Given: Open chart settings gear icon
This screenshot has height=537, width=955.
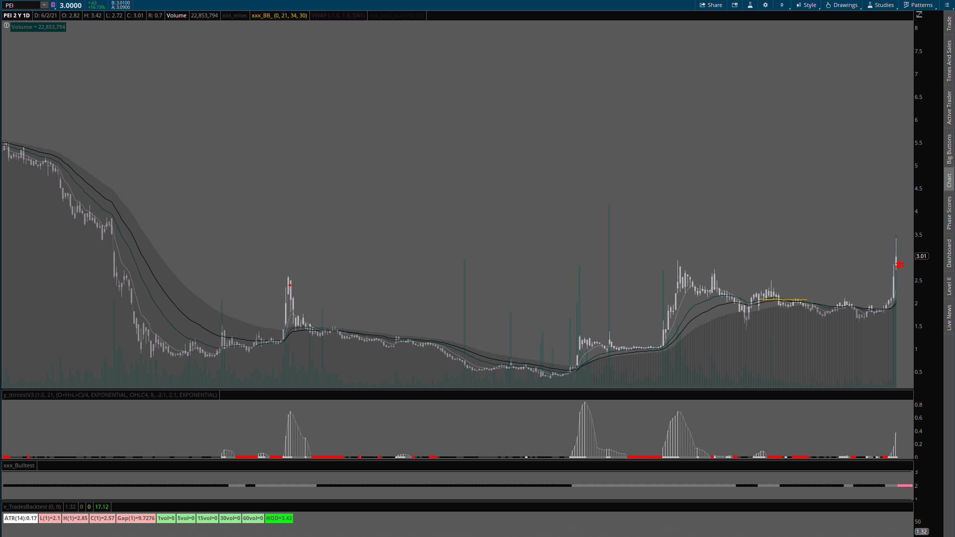Looking at the screenshot, I should coord(765,5).
